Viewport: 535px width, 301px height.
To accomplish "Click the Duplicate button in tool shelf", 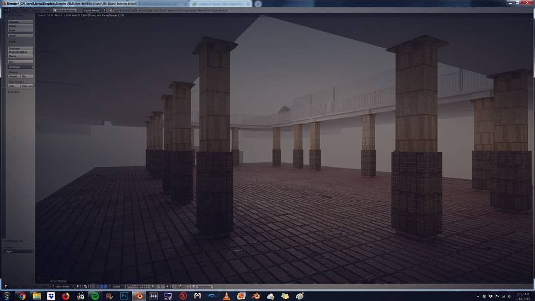I will [x=19, y=48].
